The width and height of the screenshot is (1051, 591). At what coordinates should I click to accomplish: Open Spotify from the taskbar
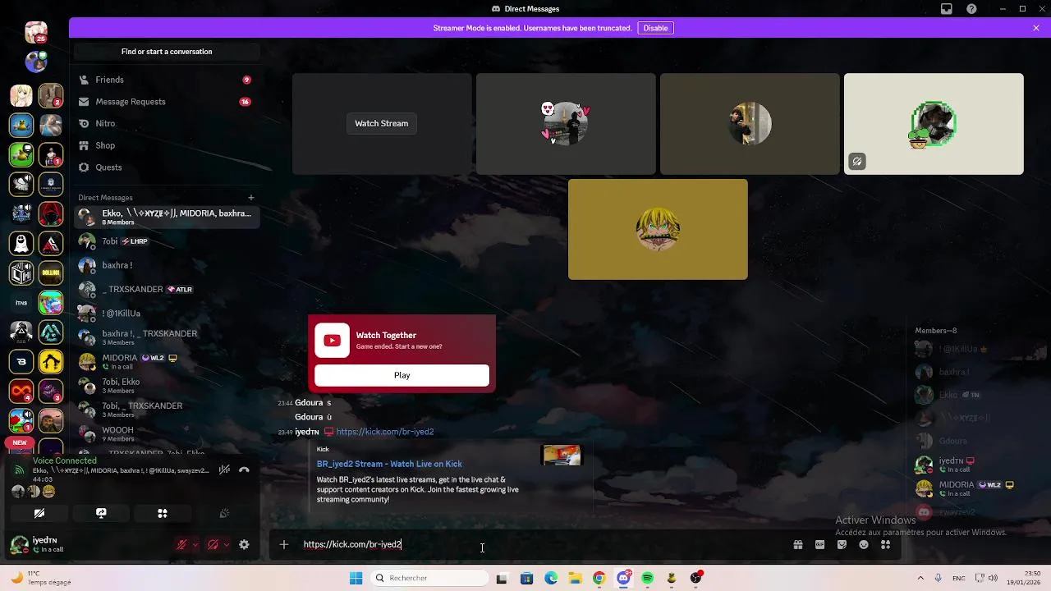(648, 578)
